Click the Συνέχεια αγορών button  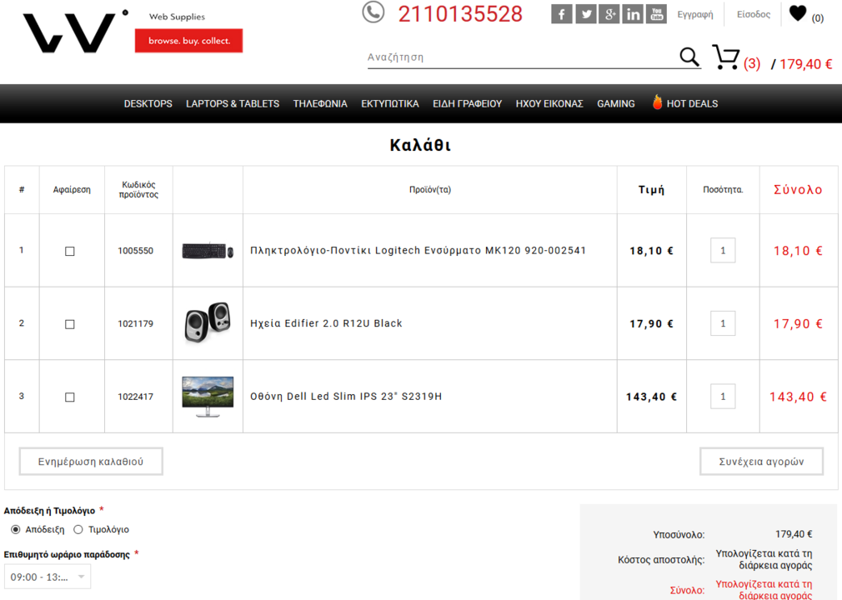tap(761, 462)
